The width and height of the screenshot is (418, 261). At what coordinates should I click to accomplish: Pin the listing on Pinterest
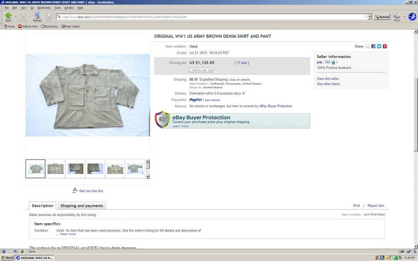(x=385, y=46)
